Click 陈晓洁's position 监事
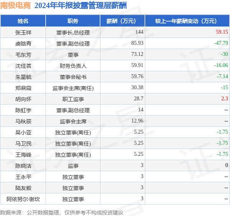This screenshot has width=230, height=216. [73, 166]
